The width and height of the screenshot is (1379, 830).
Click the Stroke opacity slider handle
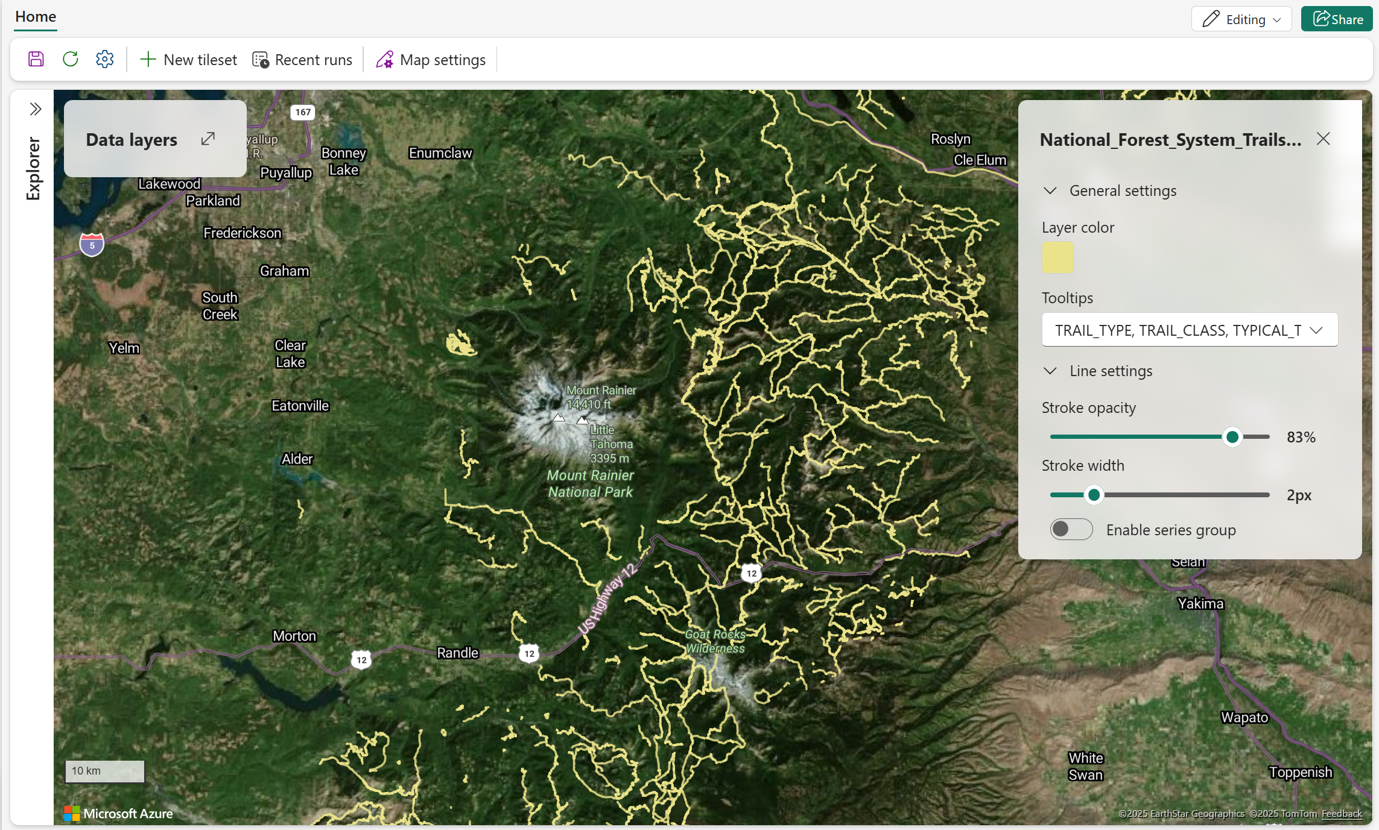click(1232, 437)
